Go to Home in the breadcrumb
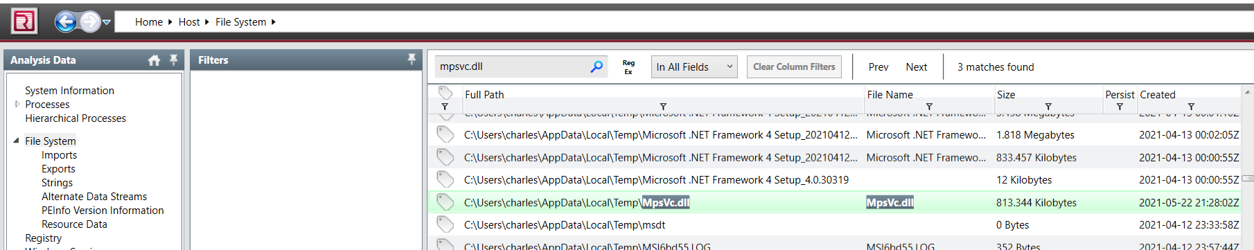Screen dimensions: 1254x250 pos(149,22)
